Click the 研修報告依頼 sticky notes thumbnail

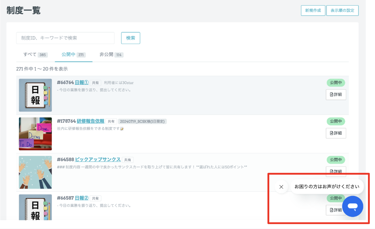pyautogui.click(x=35, y=134)
